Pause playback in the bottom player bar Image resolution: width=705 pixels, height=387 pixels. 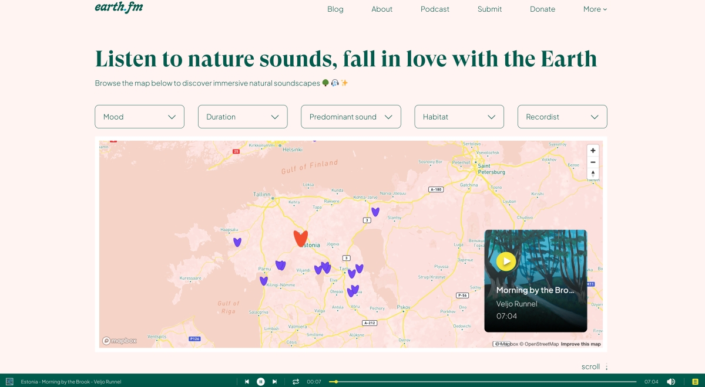(x=261, y=382)
